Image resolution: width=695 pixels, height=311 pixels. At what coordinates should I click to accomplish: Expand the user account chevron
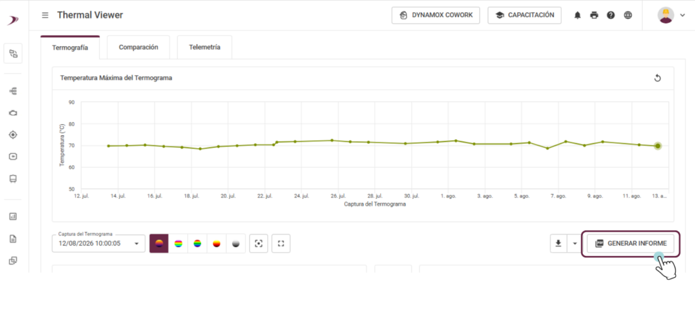pos(682,15)
